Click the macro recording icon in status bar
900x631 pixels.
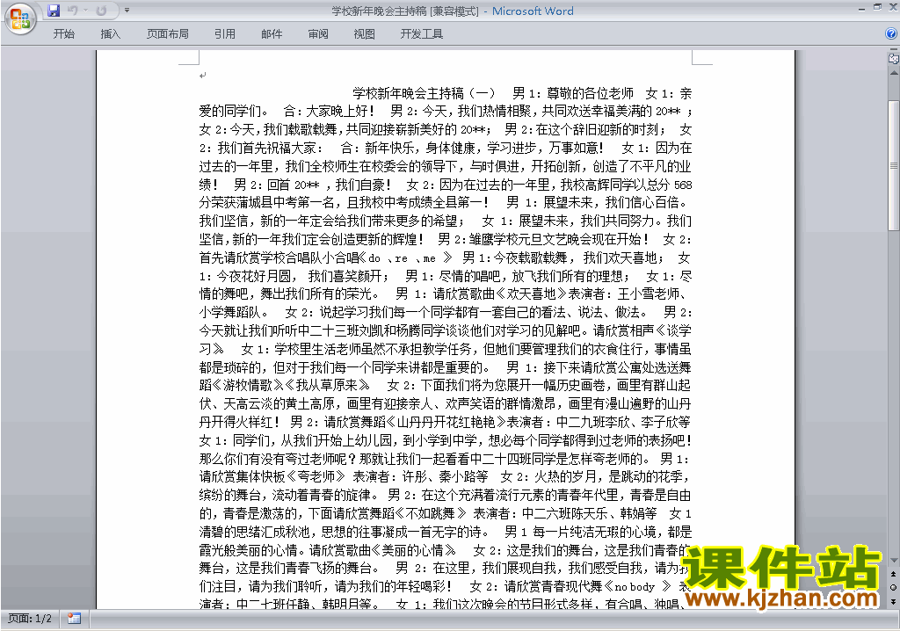click(x=74, y=619)
